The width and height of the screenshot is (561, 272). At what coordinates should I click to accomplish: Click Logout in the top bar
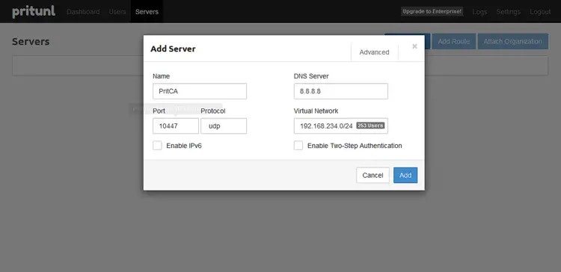(540, 12)
